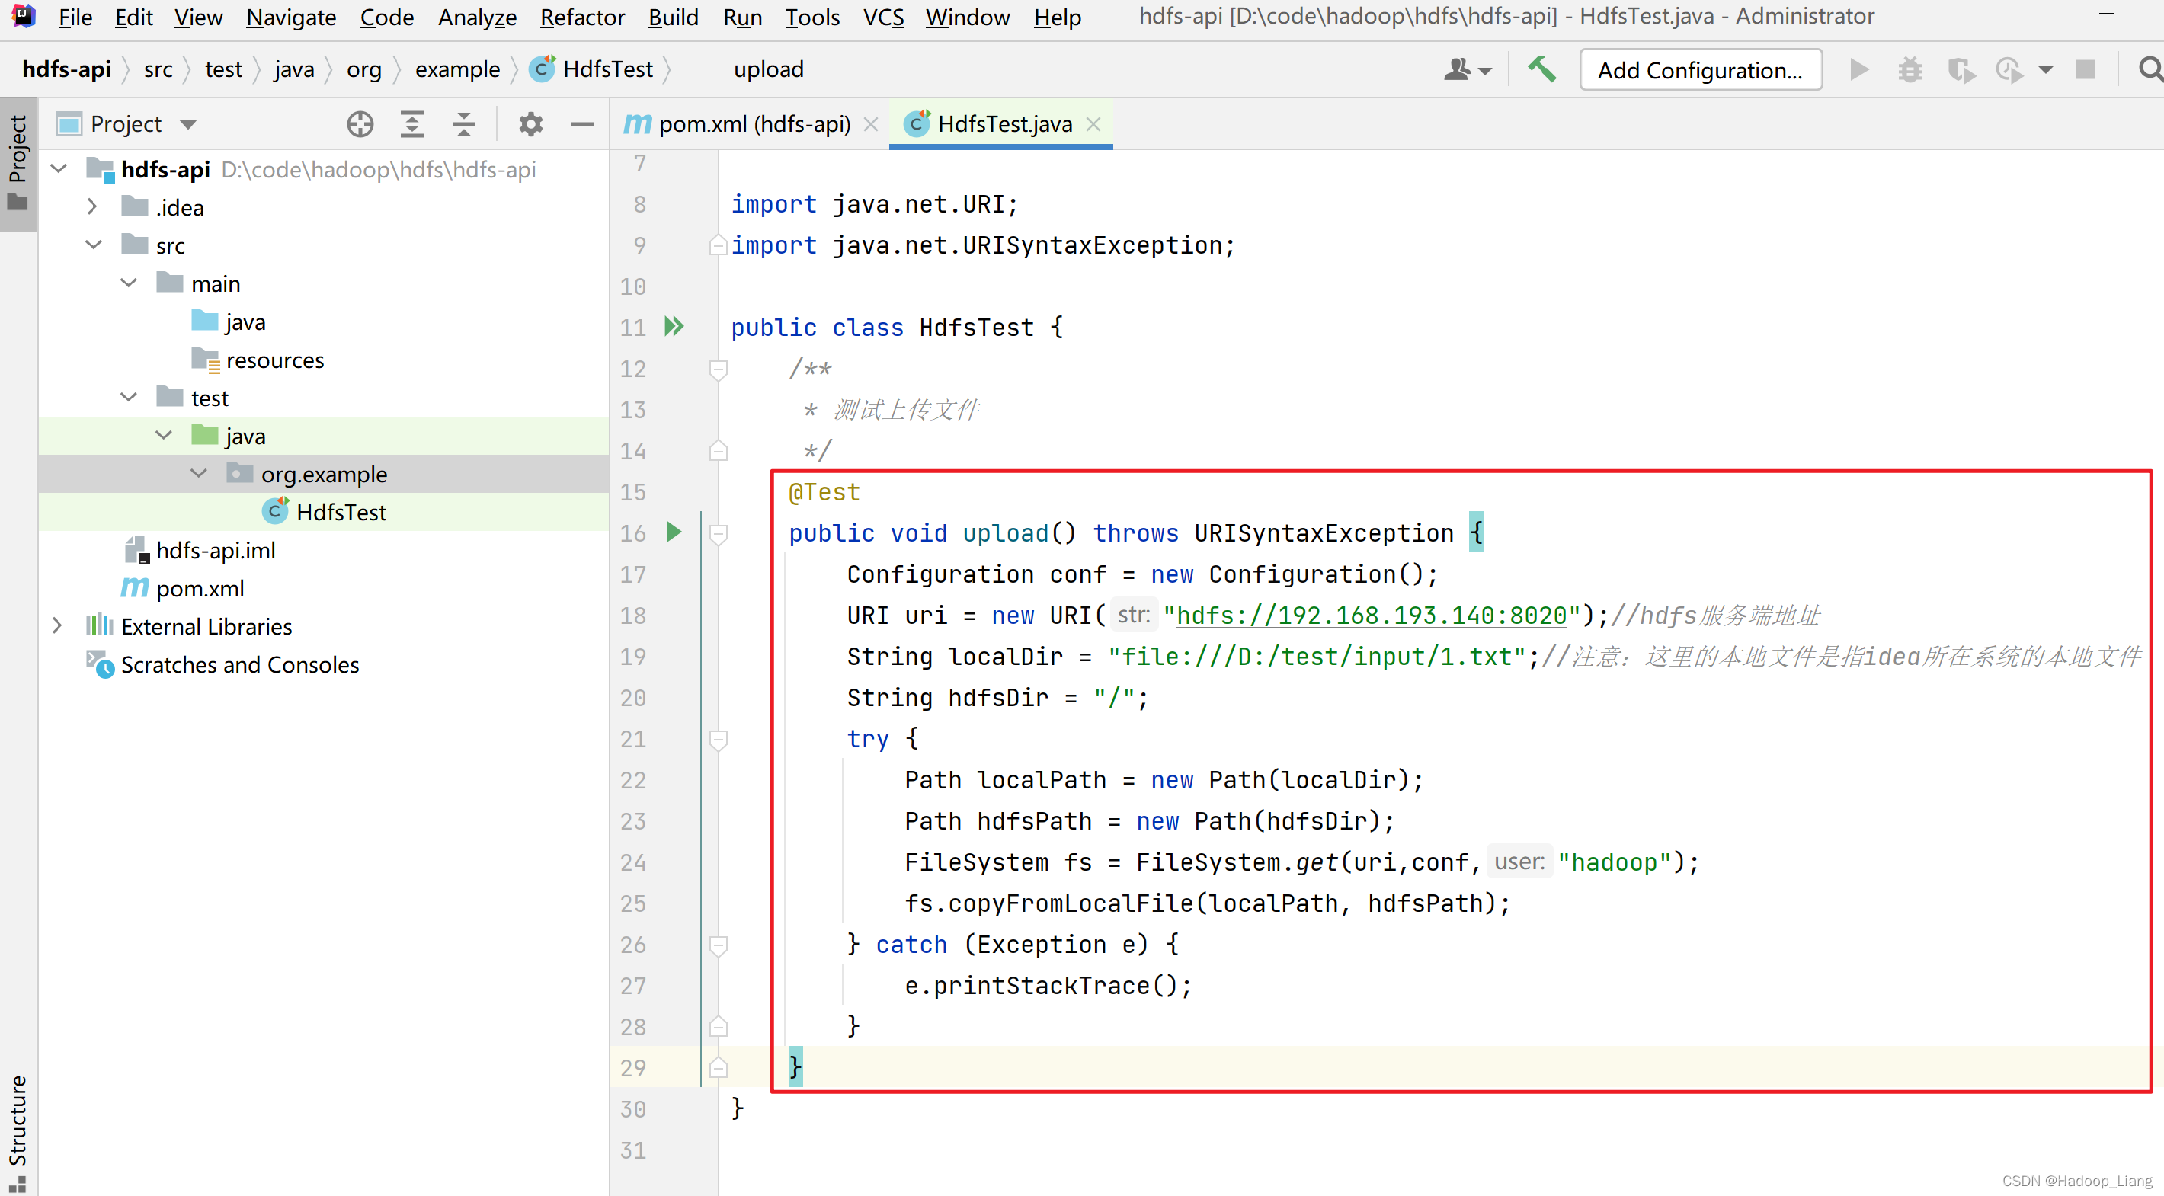Click Select Opened File target icon
Screen dimensions: 2164x1196
click(x=360, y=124)
